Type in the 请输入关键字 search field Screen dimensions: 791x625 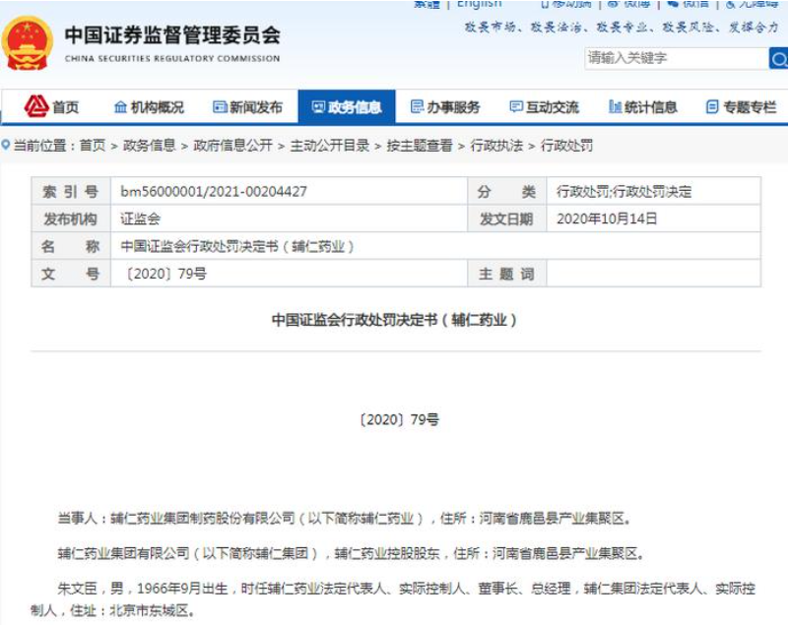(675, 59)
